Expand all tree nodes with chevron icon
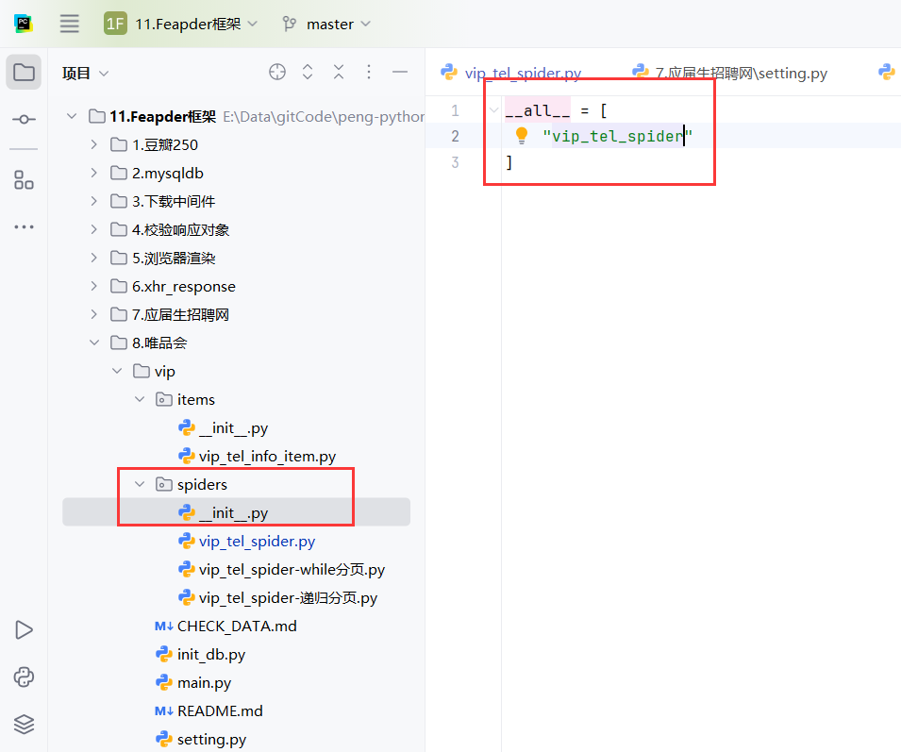 click(305, 72)
